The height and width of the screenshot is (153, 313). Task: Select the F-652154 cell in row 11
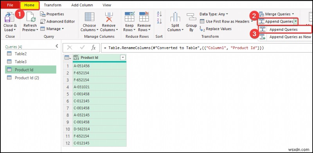[99, 136]
